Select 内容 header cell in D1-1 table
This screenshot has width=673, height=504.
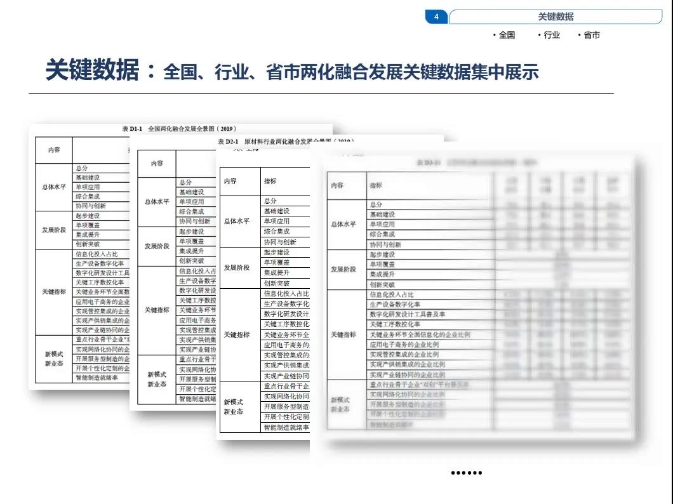pyautogui.click(x=54, y=150)
